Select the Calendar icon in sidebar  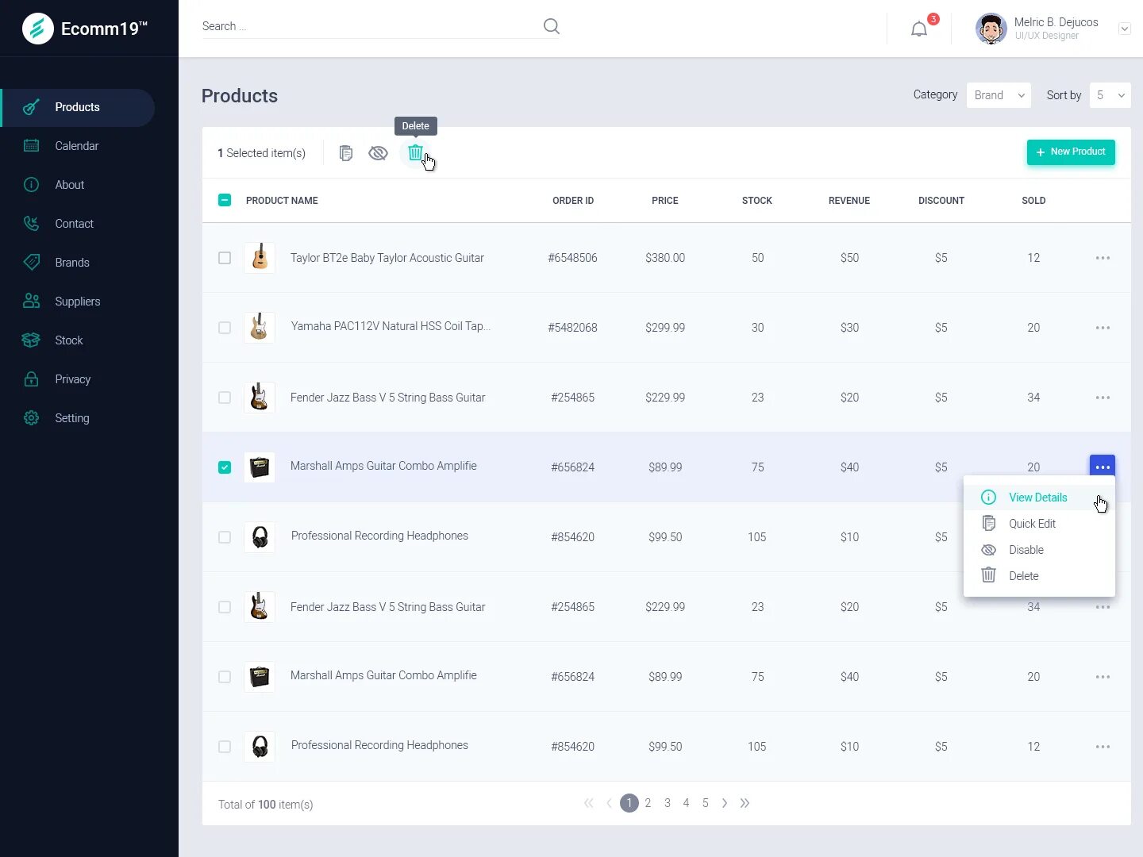31,146
